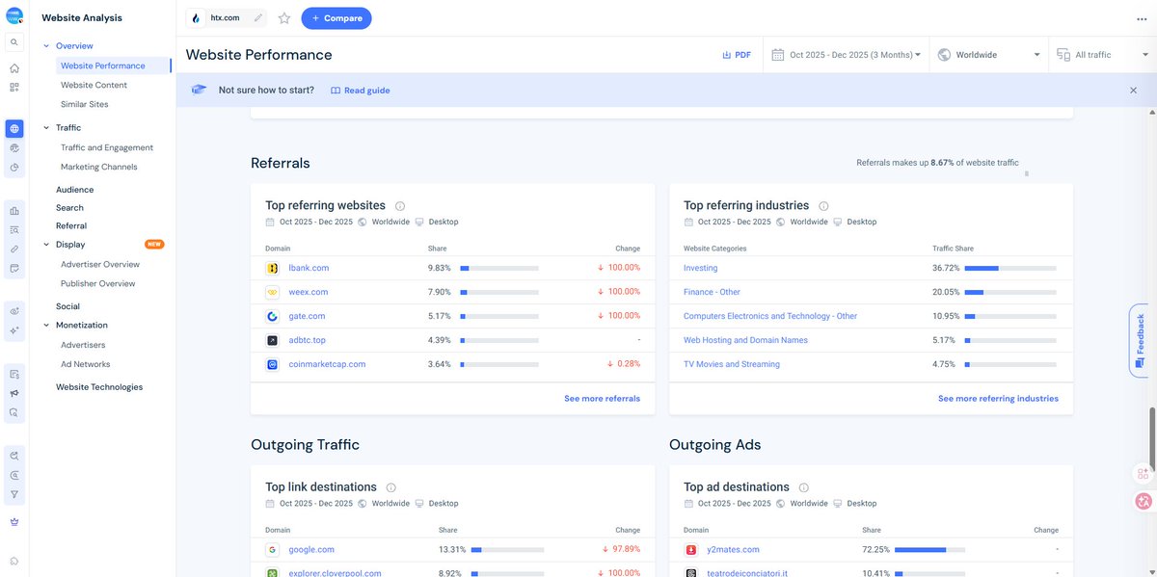Open Traffic and Engagement page
This screenshot has width=1157, height=577.
(x=107, y=147)
